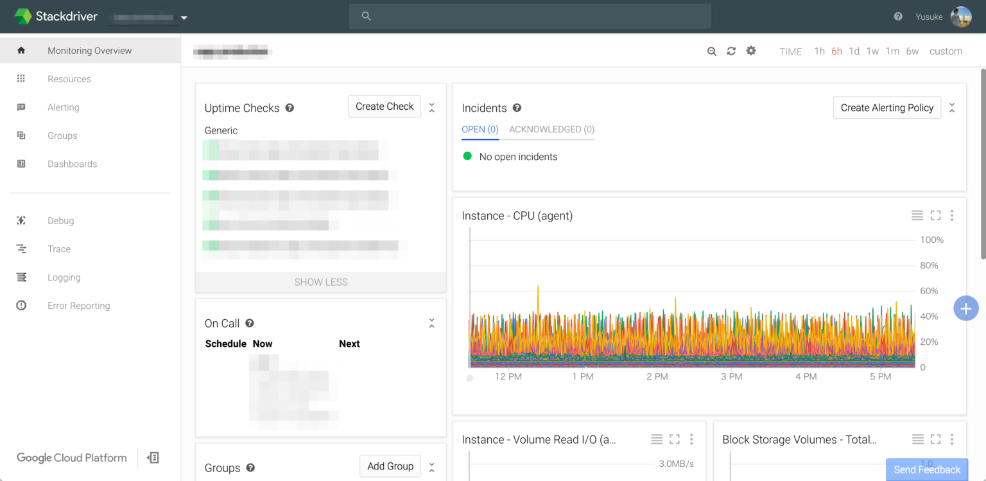Click the Create Alerting Policy button

pos(887,107)
